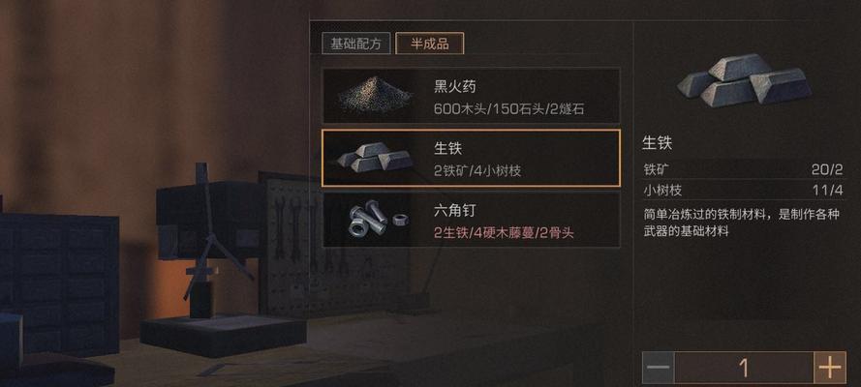Increase quantity with the plus button
Viewport: 861px width, 387px height.
[x=830, y=368]
